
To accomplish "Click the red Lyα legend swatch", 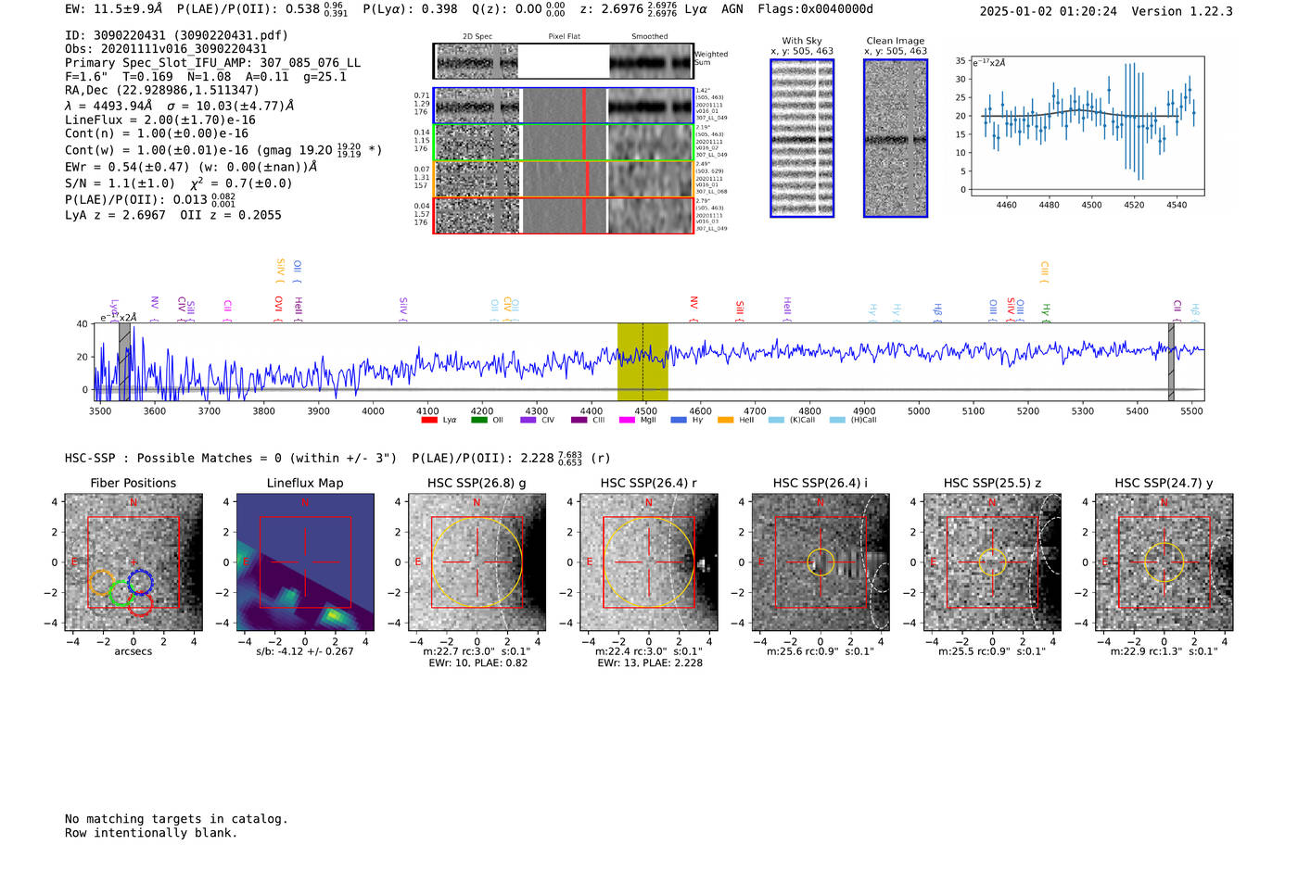I will (429, 420).
